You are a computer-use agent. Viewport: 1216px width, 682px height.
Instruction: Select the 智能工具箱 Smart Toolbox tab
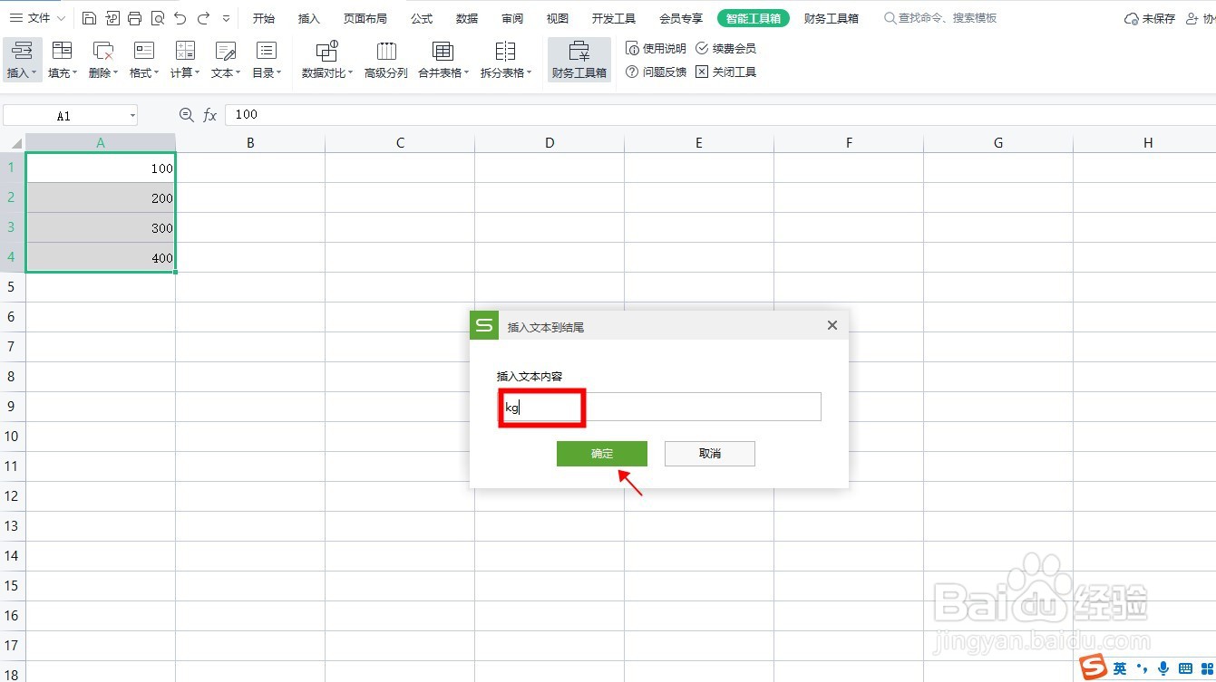click(754, 18)
